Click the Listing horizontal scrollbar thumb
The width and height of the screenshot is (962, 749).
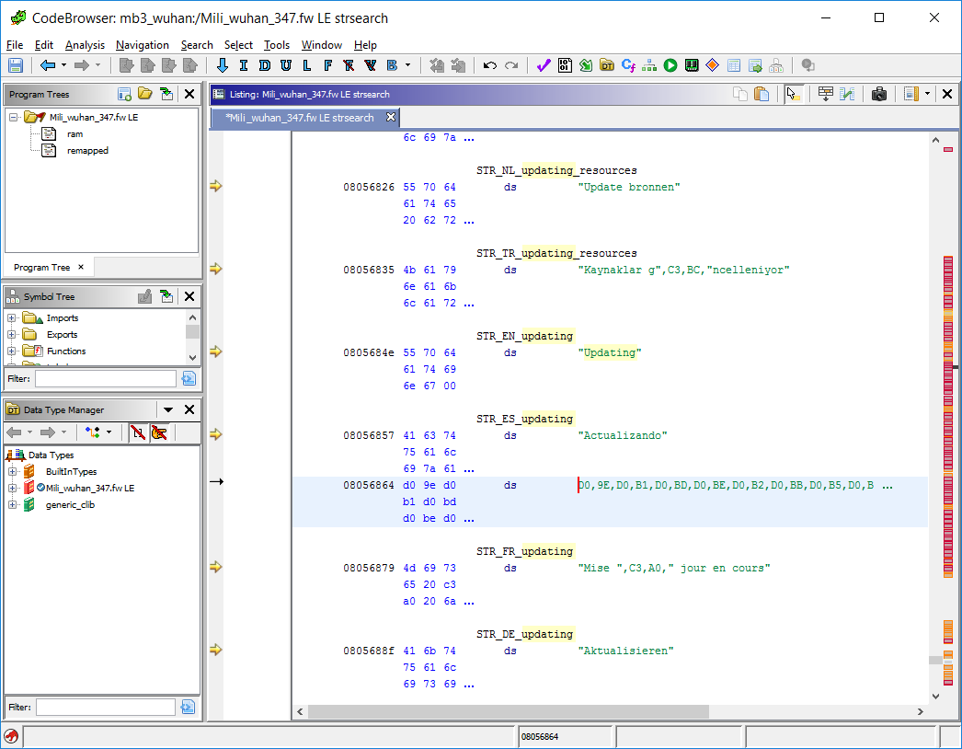508,711
